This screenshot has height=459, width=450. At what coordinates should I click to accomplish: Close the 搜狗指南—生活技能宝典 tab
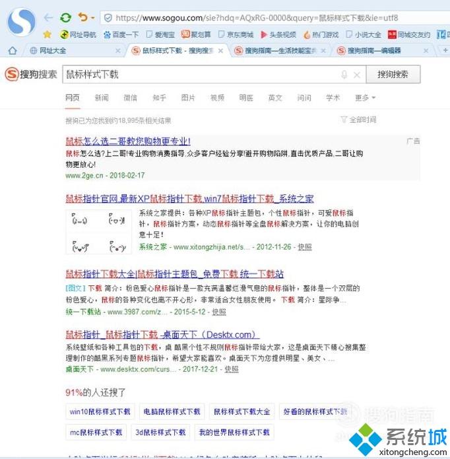coord(323,51)
